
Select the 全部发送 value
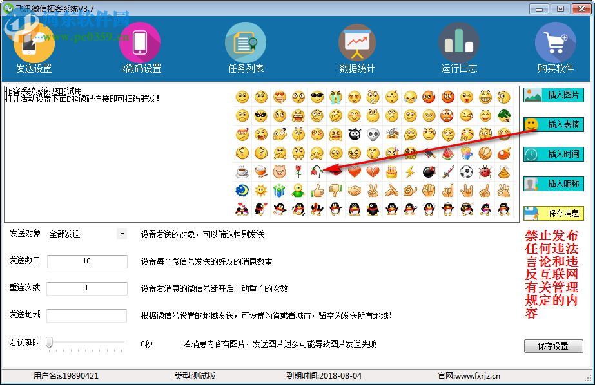pos(64,234)
